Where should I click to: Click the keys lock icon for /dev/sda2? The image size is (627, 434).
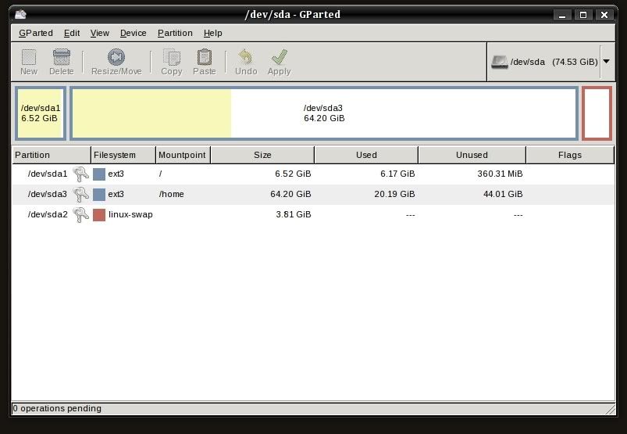(80, 215)
